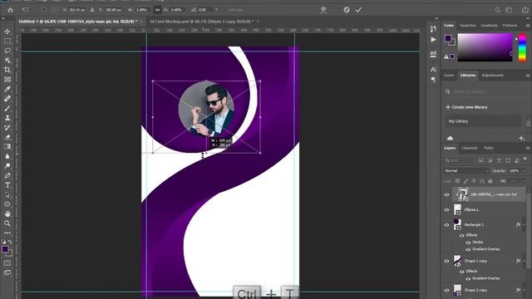Image resolution: width=532 pixels, height=299 pixels.
Task: Open the Opacity dropdown arrow
Action: point(524,171)
